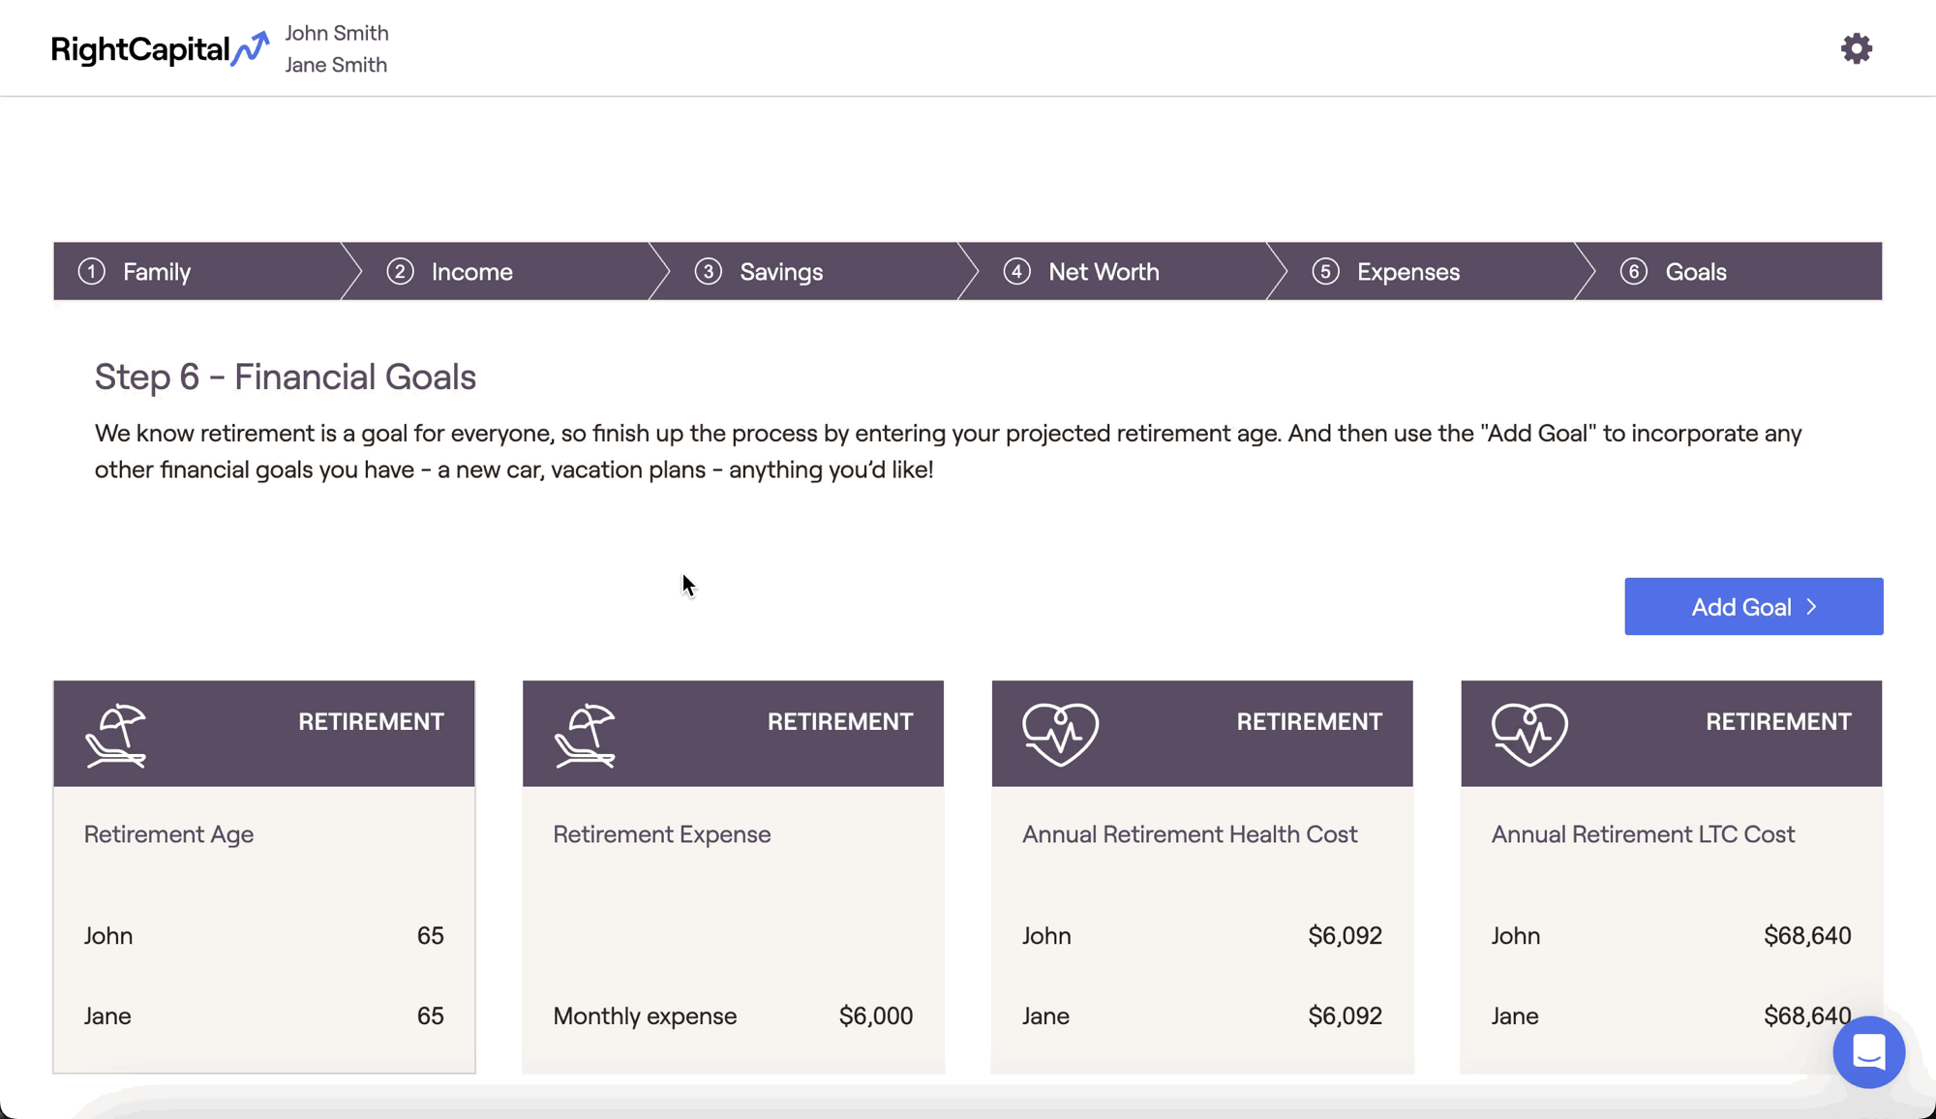The height and width of the screenshot is (1119, 1936).
Task: Open Annual Retirement LTC Cost card
Action: coord(1643,834)
